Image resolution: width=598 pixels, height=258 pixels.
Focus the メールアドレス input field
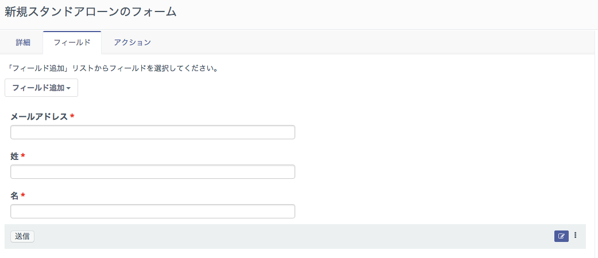click(x=153, y=132)
